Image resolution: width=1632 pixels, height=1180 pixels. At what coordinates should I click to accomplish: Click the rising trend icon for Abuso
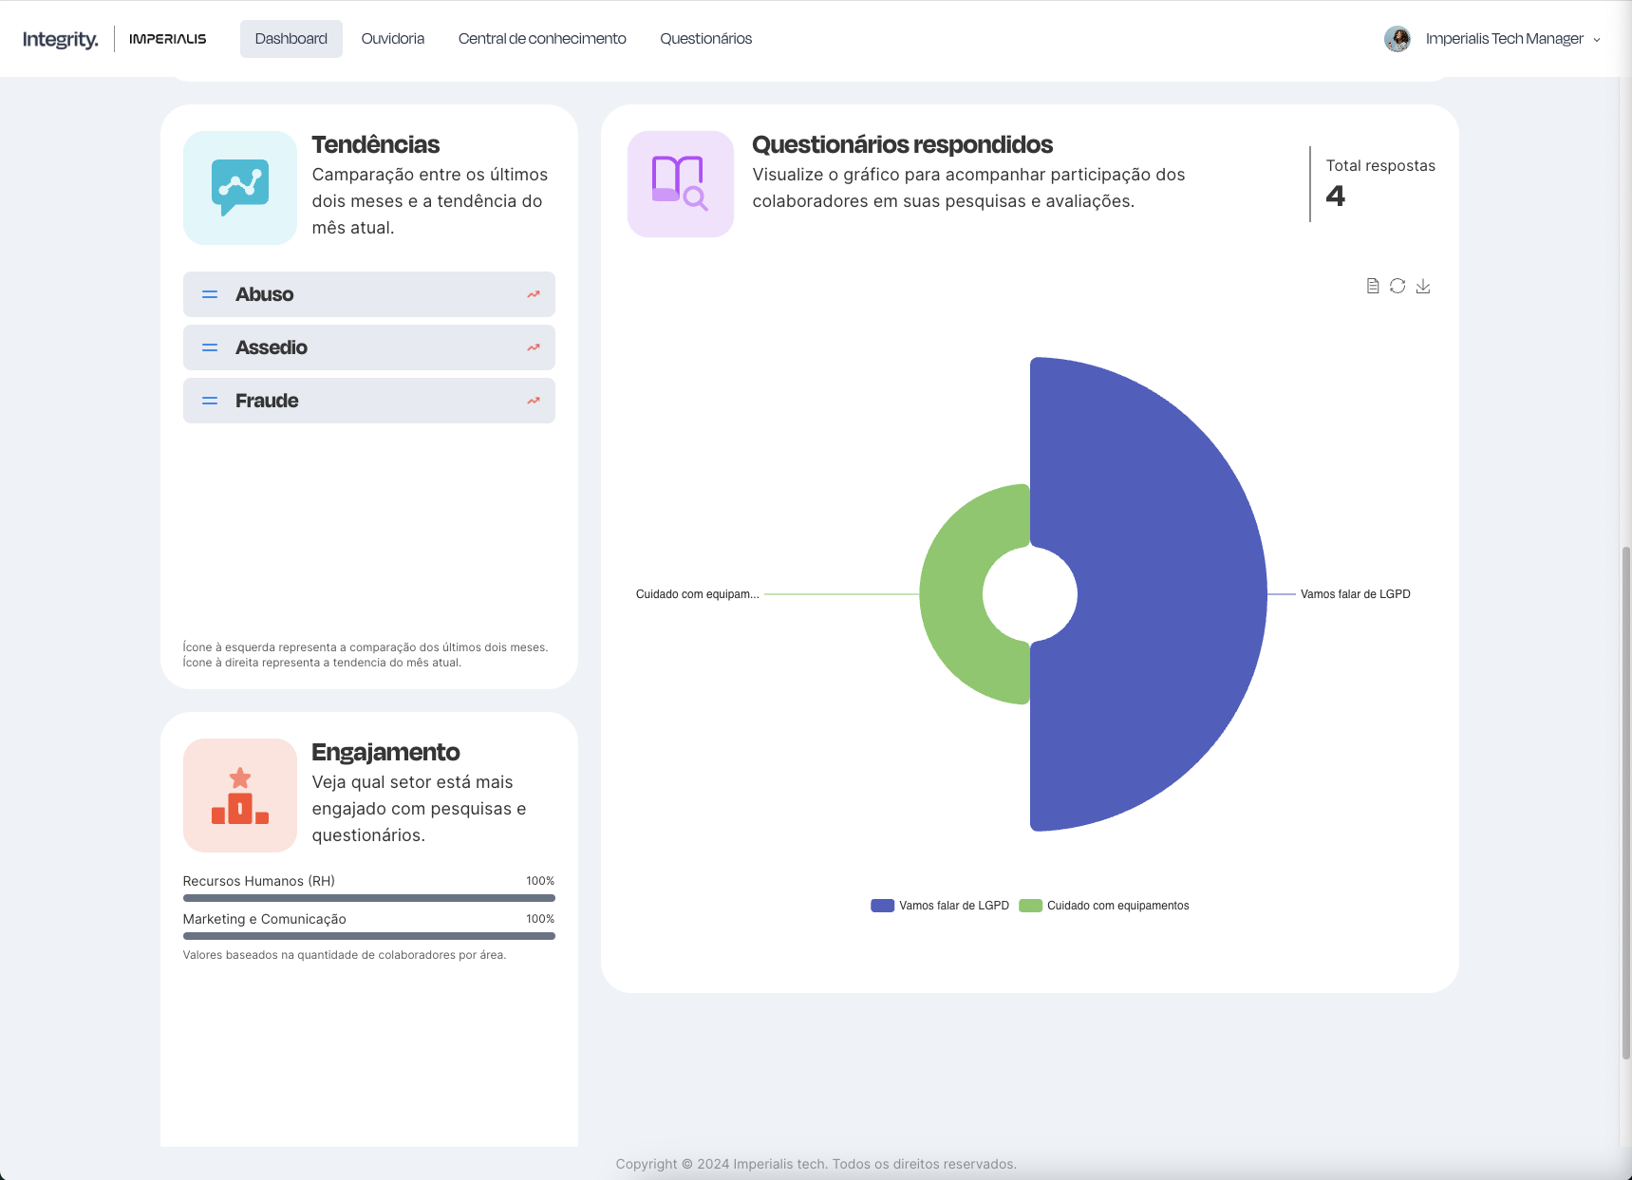tap(534, 294)
